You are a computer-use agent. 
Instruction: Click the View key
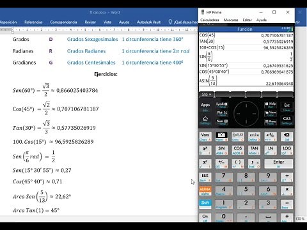[271, 113]
